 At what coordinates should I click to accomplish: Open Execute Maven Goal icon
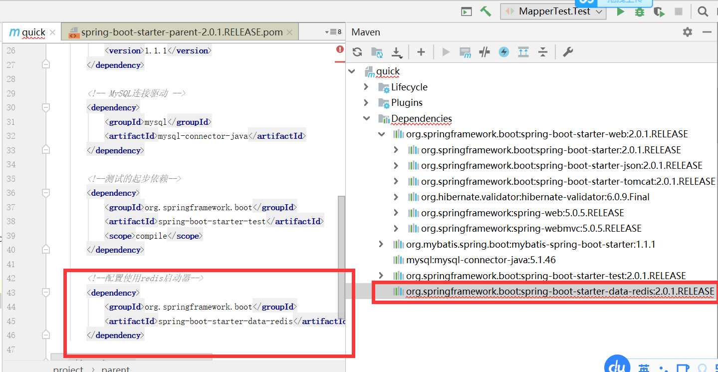(x=465, y=52)
